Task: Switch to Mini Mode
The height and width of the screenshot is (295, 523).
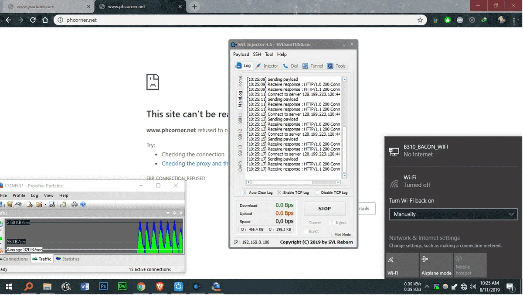Action: tap(343, 235)
